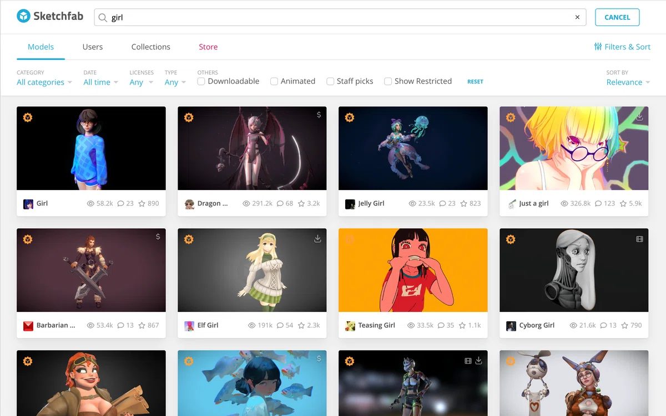Click Just a girl author avatar
This screenshot has width=666, height=416.
point(511,204)
